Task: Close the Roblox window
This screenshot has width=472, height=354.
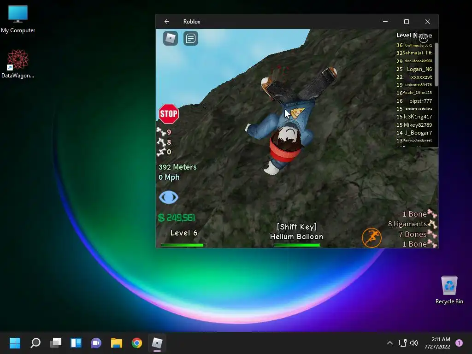Action: pyautogui.click(x=427, y=21)
